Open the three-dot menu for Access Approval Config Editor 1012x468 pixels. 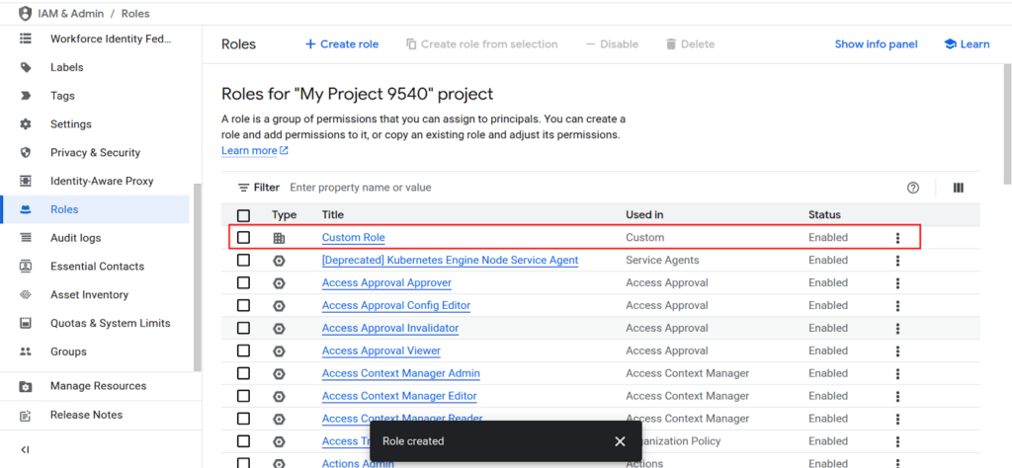click(897, 305)
